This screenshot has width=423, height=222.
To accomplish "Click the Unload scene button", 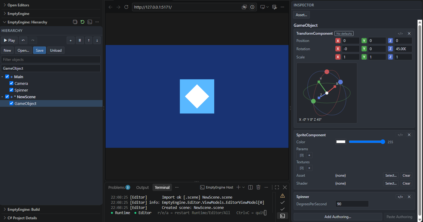I will (x=56, y=50).
